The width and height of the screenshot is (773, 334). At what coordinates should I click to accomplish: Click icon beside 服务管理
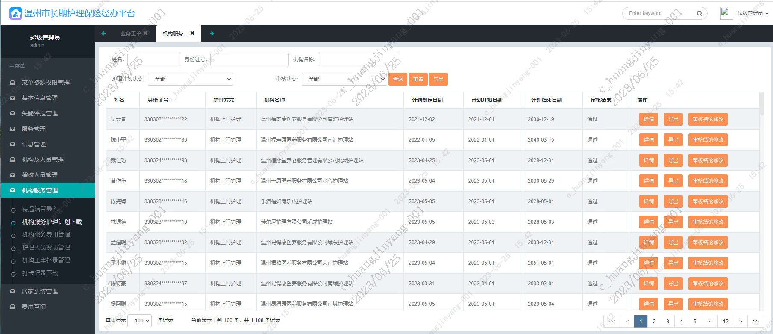point(12,129)
